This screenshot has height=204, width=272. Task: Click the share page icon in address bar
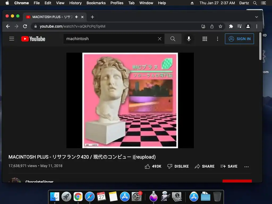point(212,26)
